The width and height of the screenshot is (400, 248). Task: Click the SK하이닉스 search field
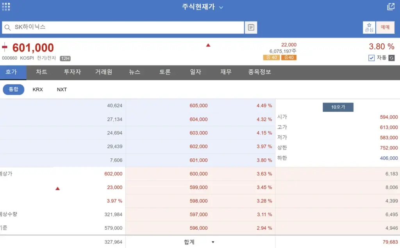tap(123, 27)
